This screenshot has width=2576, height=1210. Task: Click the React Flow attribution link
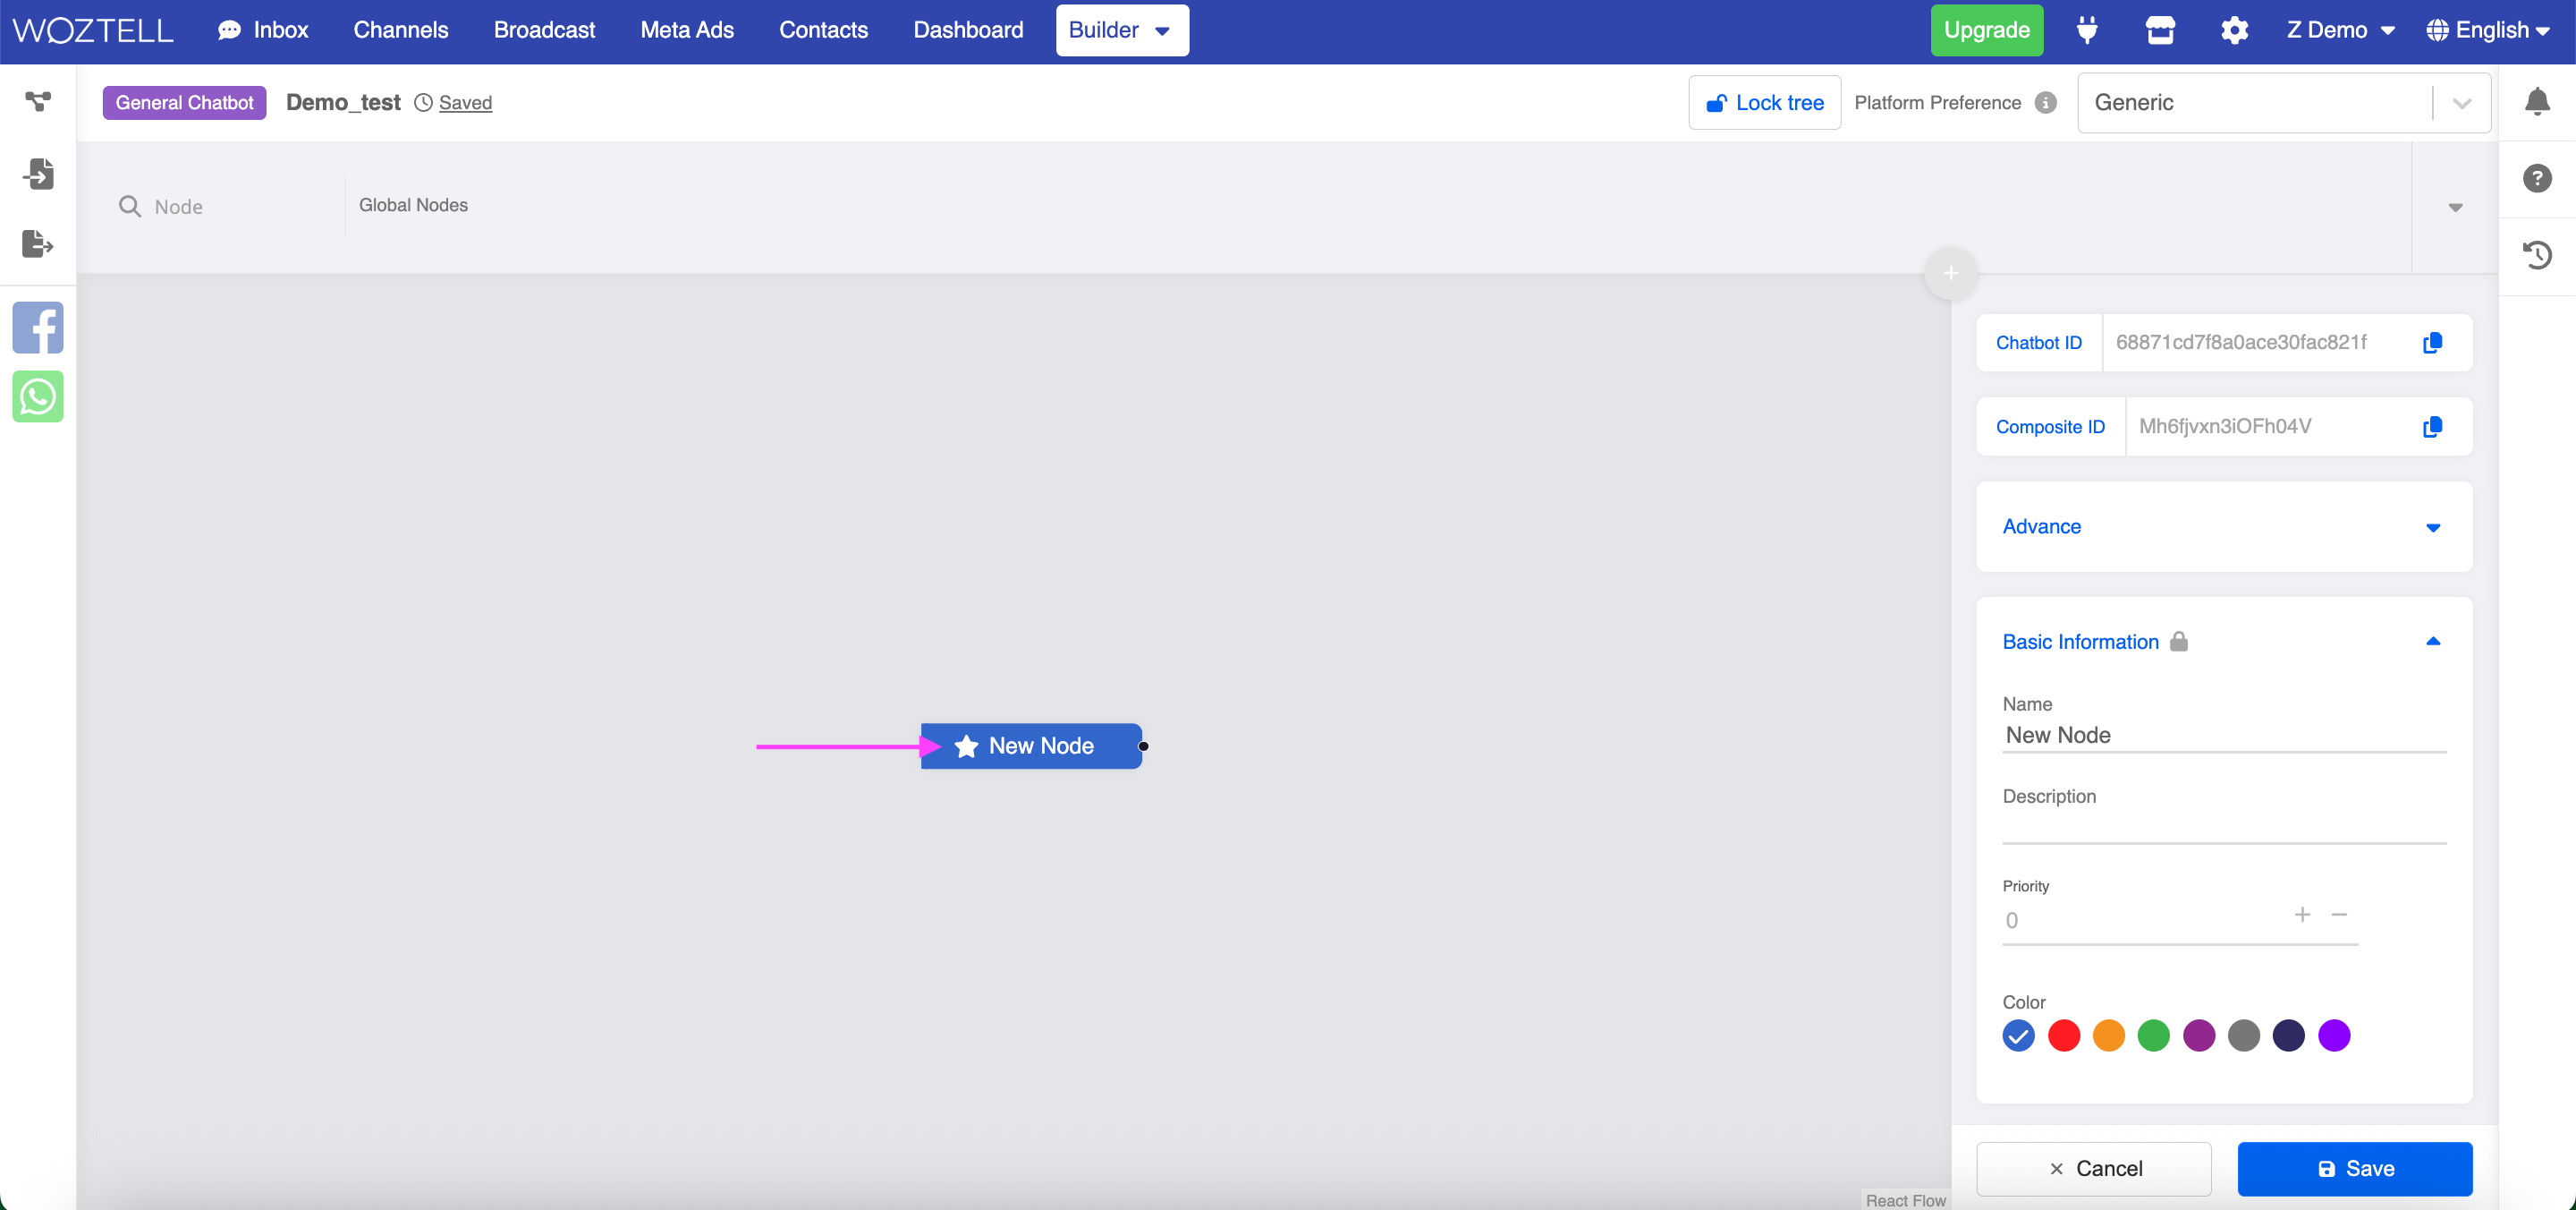[1905, 1200]
